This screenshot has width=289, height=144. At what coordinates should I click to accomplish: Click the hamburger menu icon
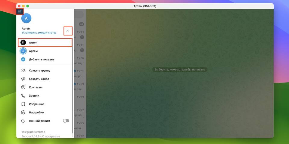(x=20, y=12)
